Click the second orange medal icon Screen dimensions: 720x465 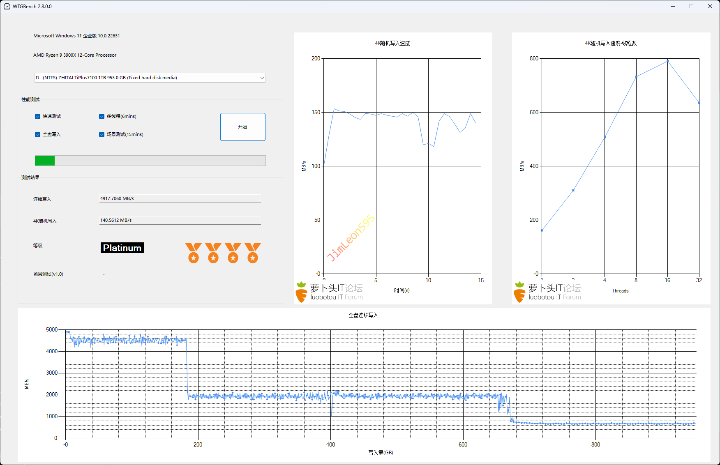pyautogui.click(x=213, y=253)
